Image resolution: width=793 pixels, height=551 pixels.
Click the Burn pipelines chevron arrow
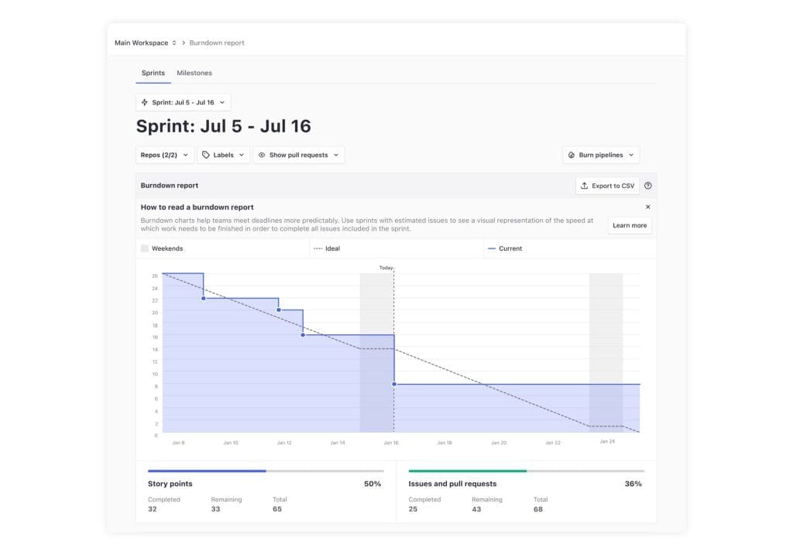coord(631,156)
